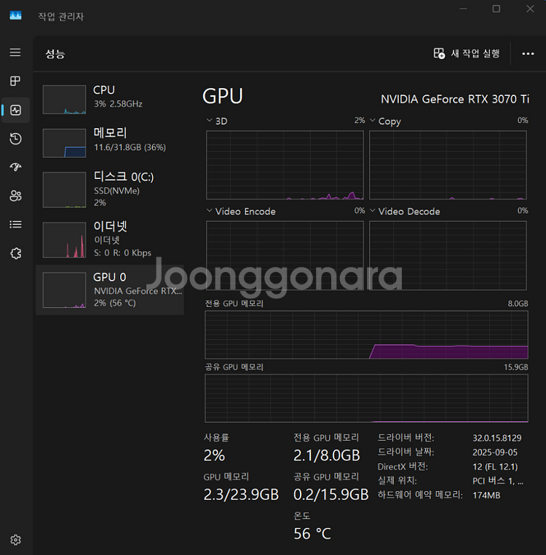Select the Performance page icon in sidebar
This screenshot has height=555, width=546.
(x=15, y=111)
